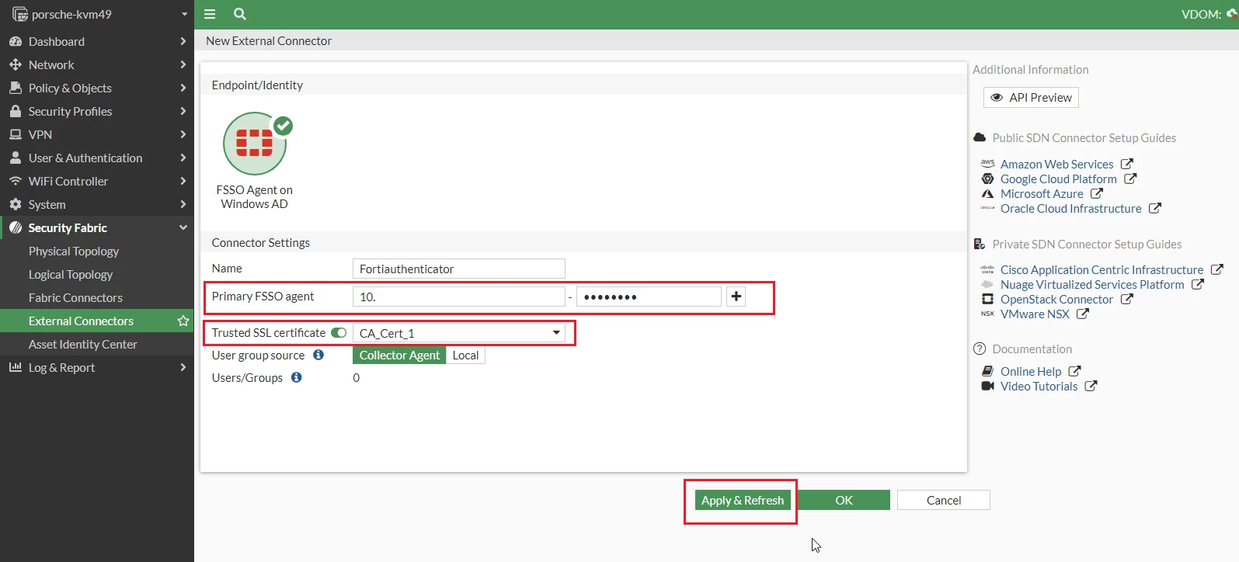The width and height of the screenshot is (1239, 562).
Task: Click the User & Authentication person icon
Action: pyautogui.click(x=16, y=158)
